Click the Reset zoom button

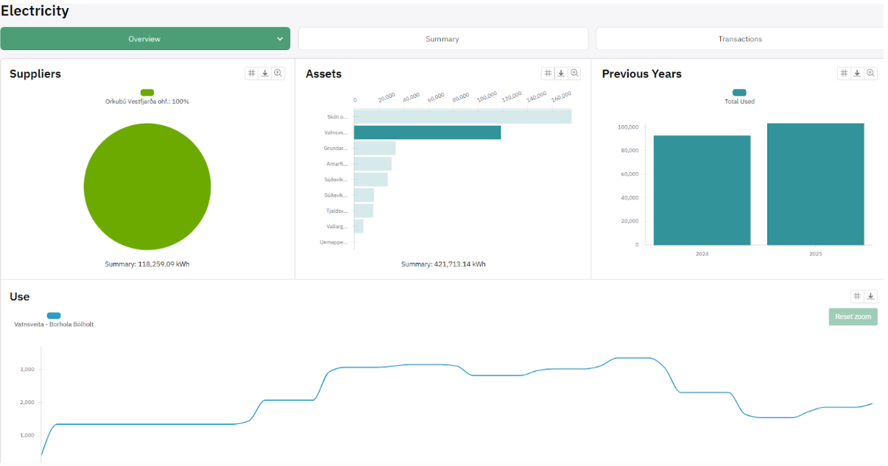pos(853,317)
